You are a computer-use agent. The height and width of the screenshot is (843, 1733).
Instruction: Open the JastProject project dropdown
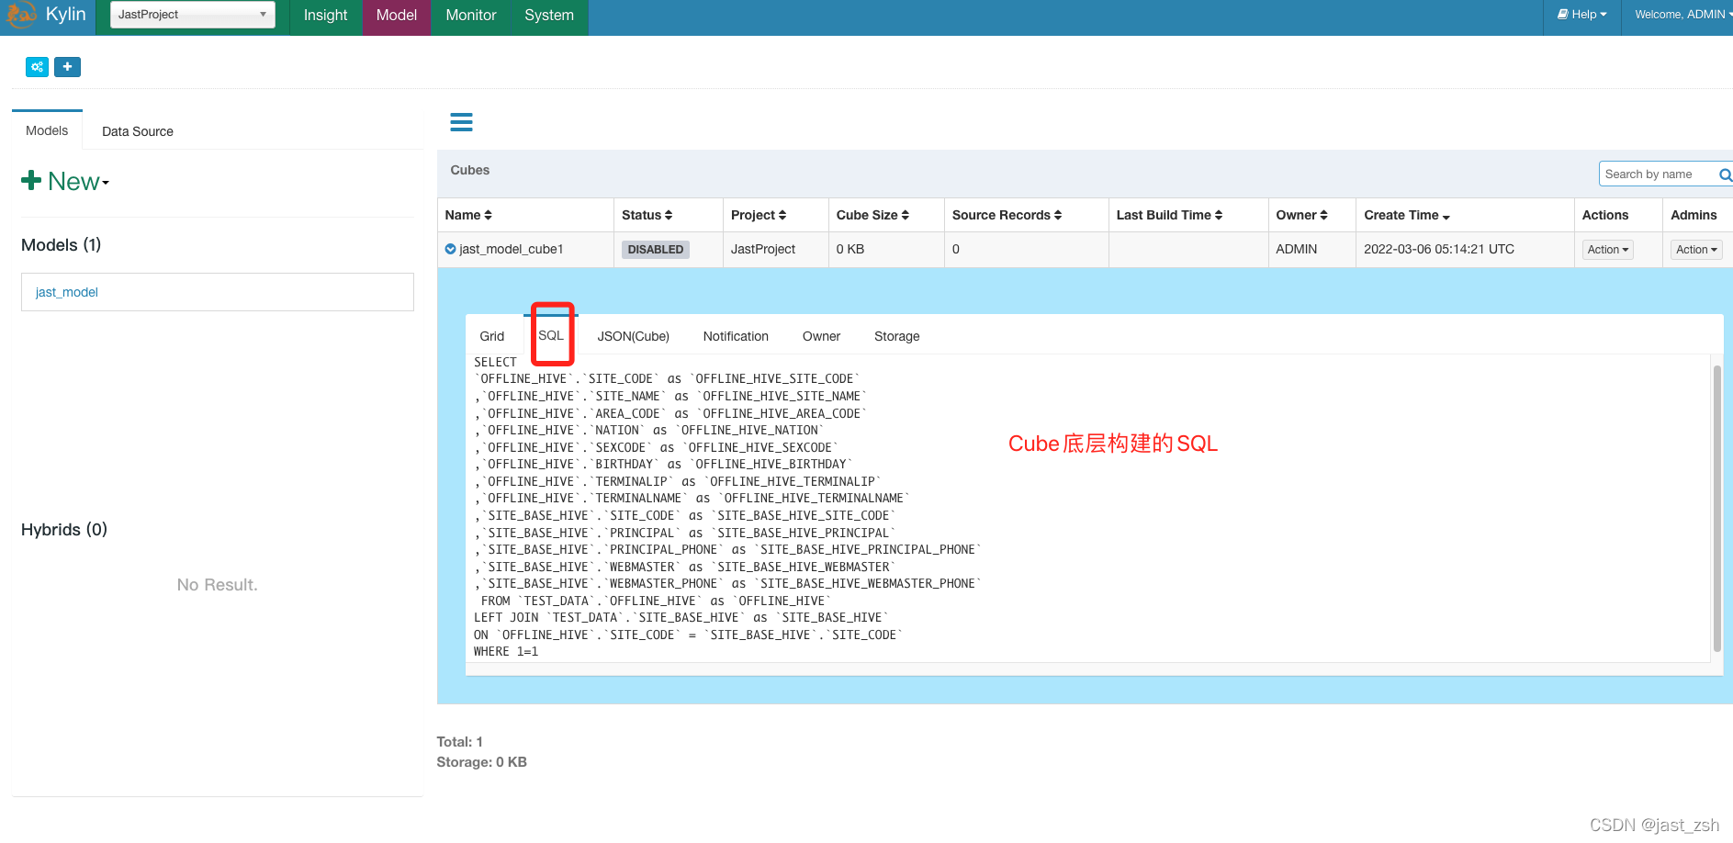(x=193, y=15)
